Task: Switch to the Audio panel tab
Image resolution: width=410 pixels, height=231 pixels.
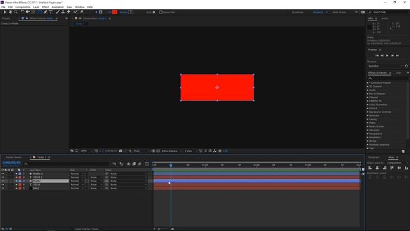Action: (x=384, y=19)
